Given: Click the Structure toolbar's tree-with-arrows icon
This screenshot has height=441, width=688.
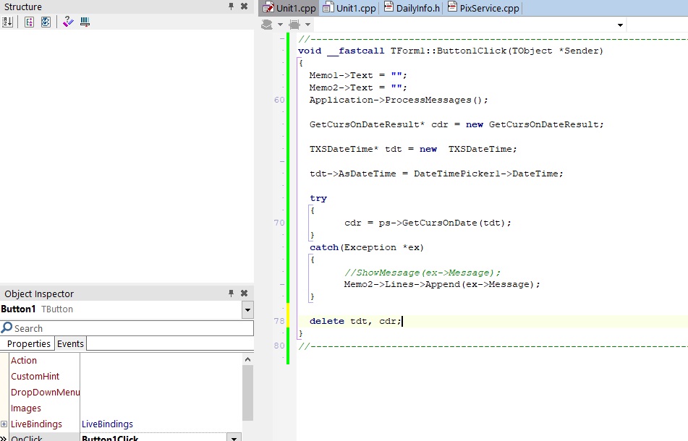Looking at the screenshot, I should tap(29, 22).
